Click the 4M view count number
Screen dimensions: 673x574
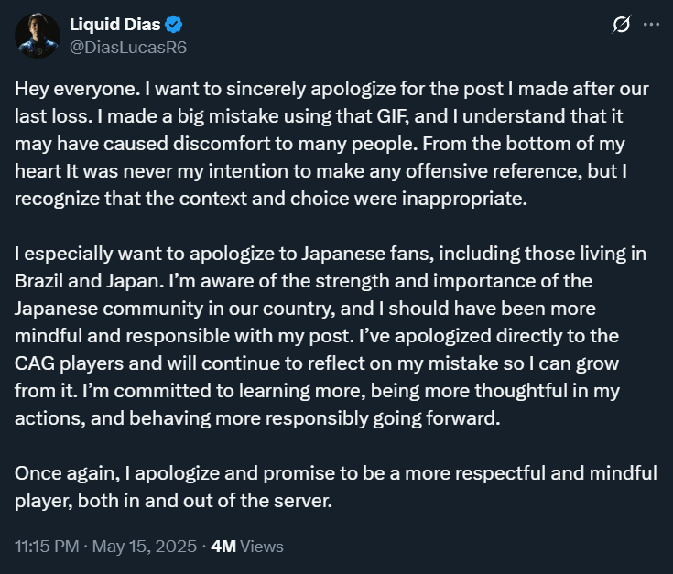(x=223, y=547)
